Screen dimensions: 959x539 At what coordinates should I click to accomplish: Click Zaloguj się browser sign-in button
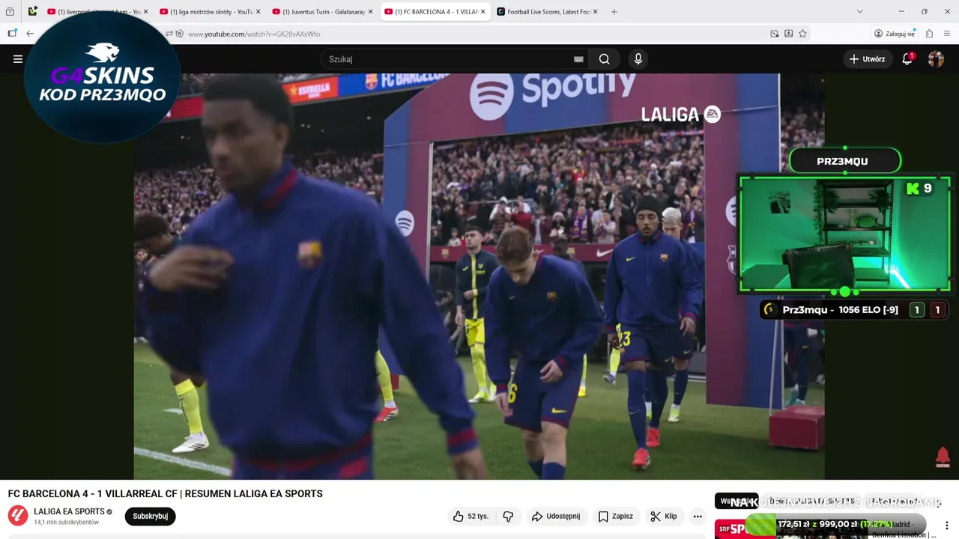(x=895, y=34)
